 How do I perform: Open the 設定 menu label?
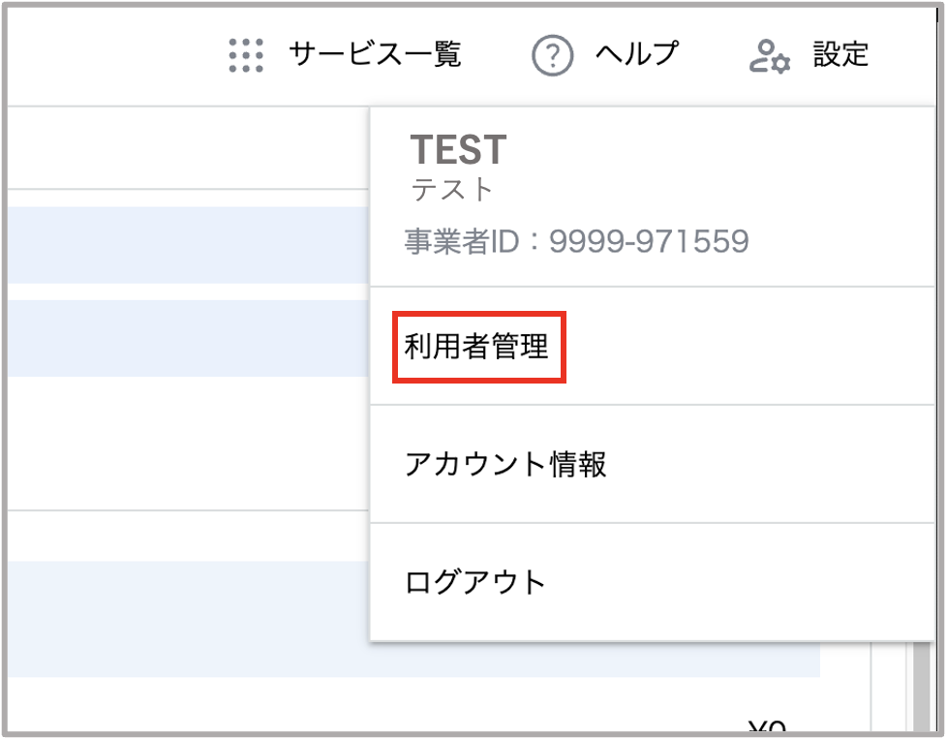coord(840,54)
